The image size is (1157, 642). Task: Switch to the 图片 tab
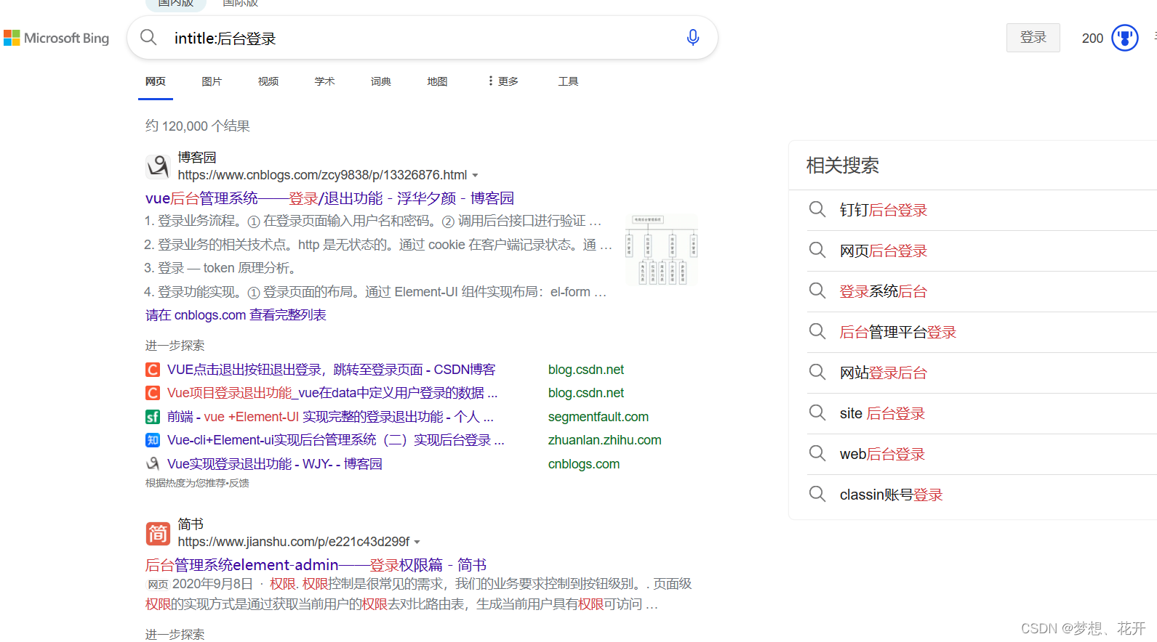[x=212, y=81]
